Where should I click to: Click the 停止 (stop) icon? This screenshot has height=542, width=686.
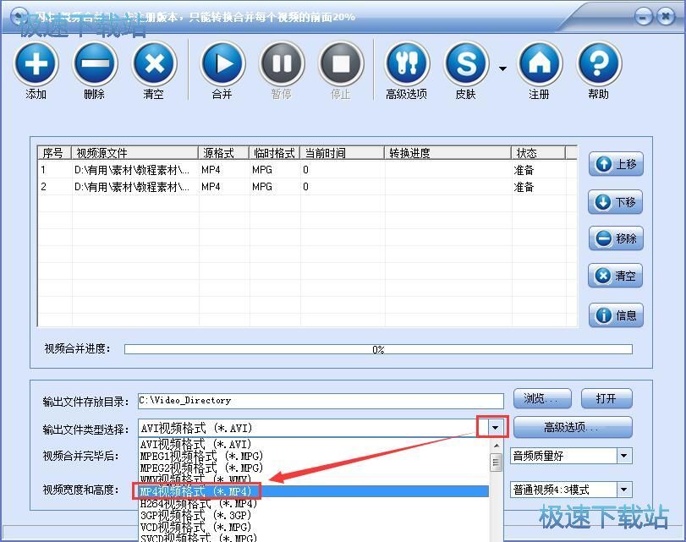(x=341, y=64)
